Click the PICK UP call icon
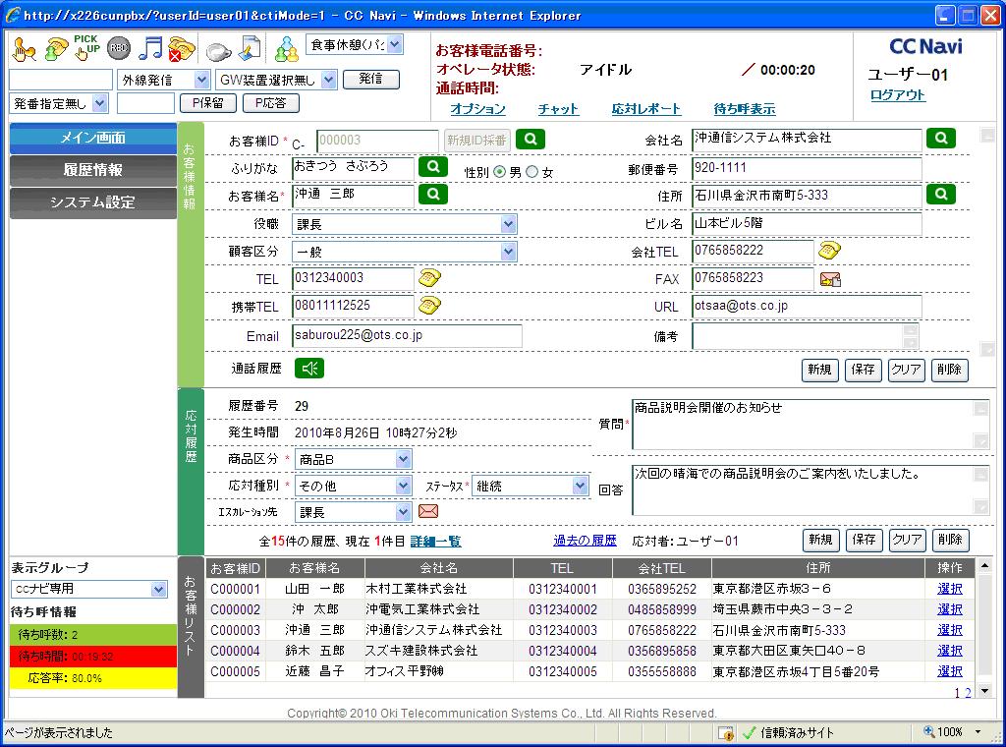This screenshot has width=1006, height=747. (86, 48)
